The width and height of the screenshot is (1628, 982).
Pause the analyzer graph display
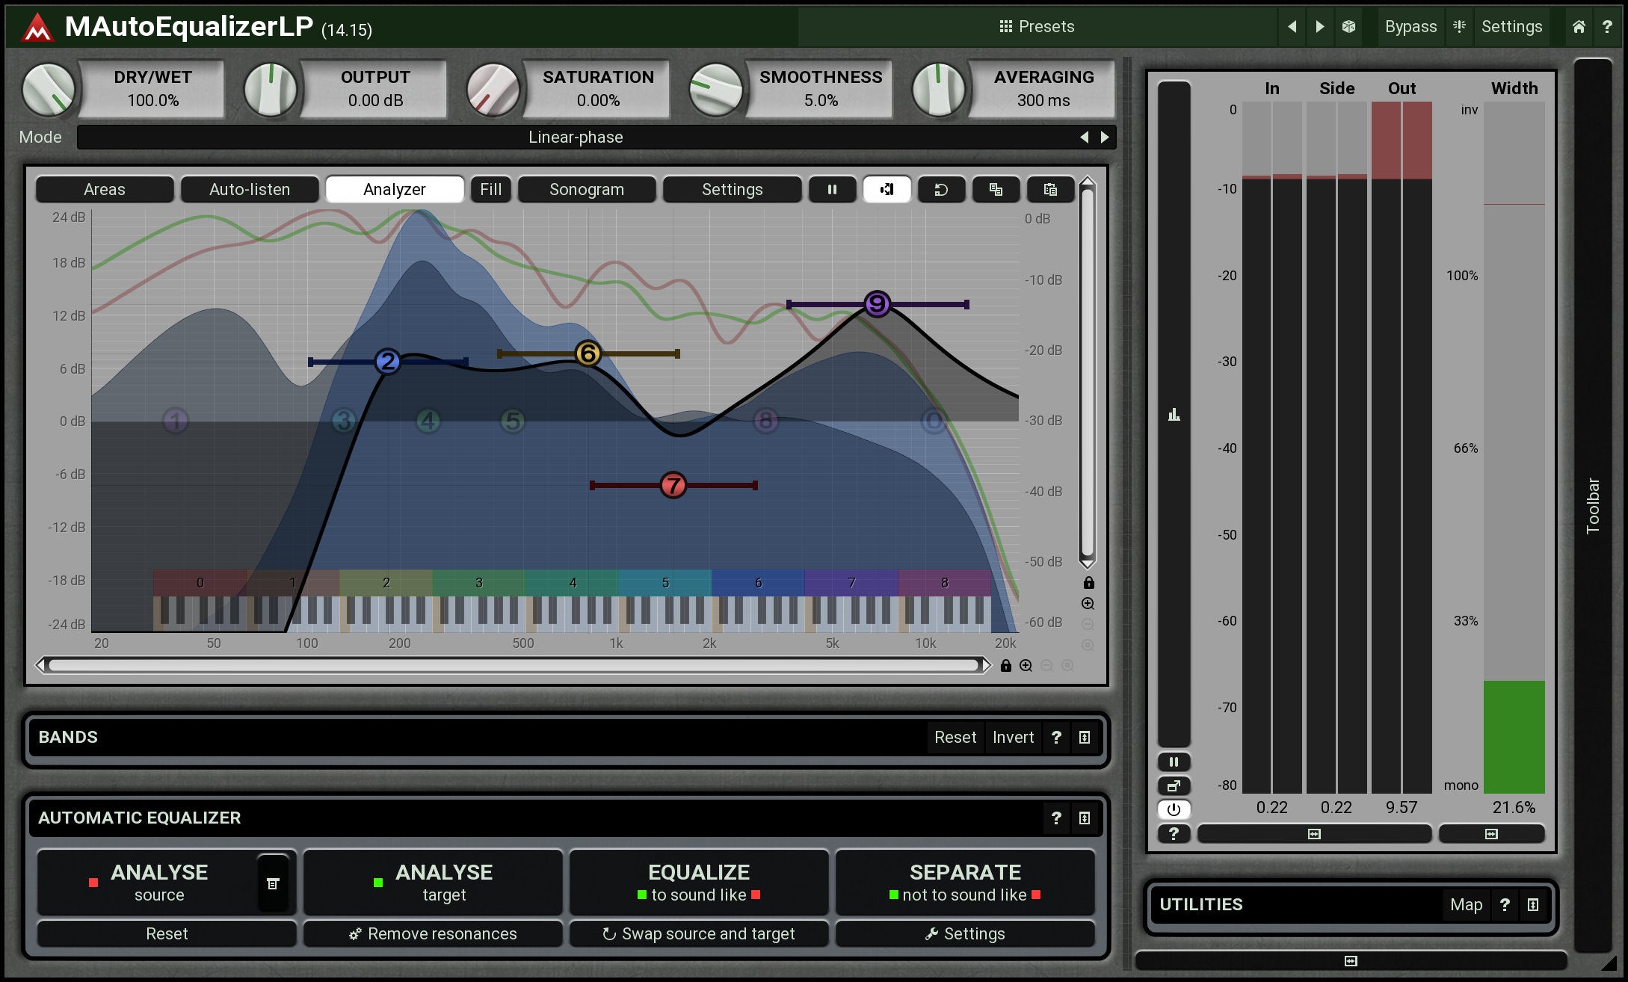tap(832, 190)
